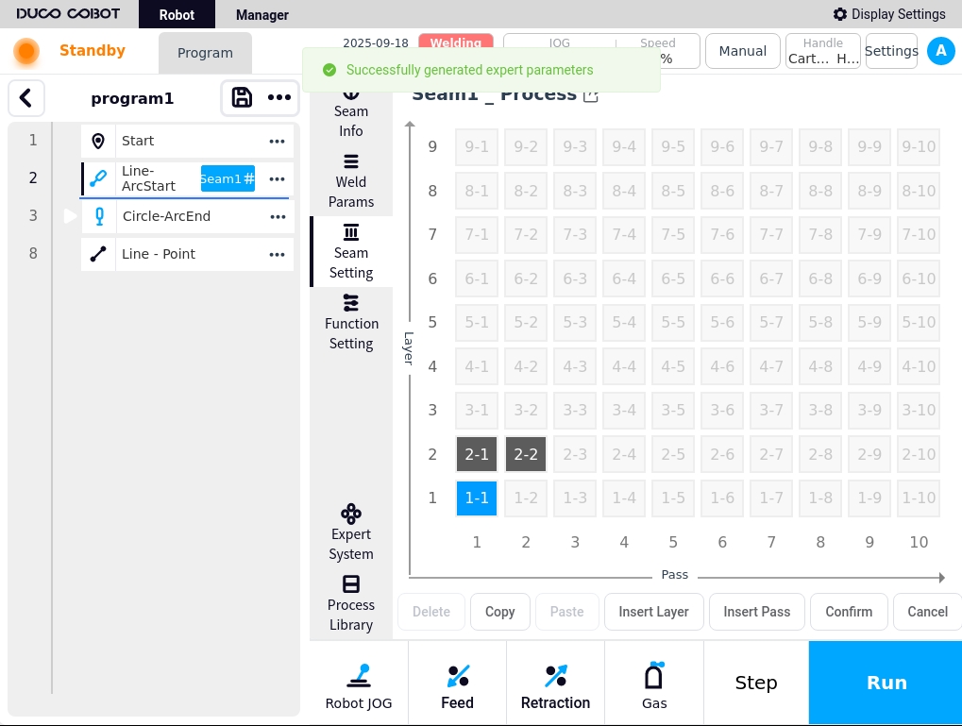Screen dimensions: 962x726
Task: Open the program1 more options menu
Action: pos(278,98)
